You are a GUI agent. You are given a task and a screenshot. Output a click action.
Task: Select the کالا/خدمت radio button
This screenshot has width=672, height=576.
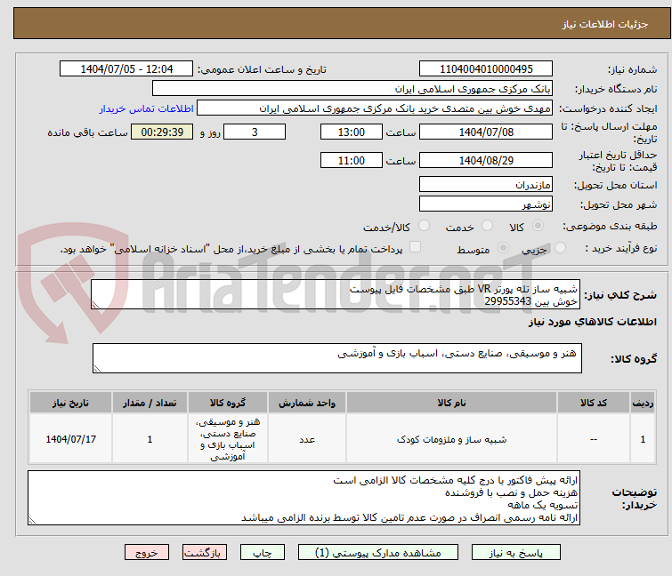click(424, 226)
